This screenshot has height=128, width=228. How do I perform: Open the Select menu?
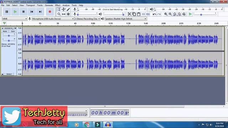click(15, 5)
